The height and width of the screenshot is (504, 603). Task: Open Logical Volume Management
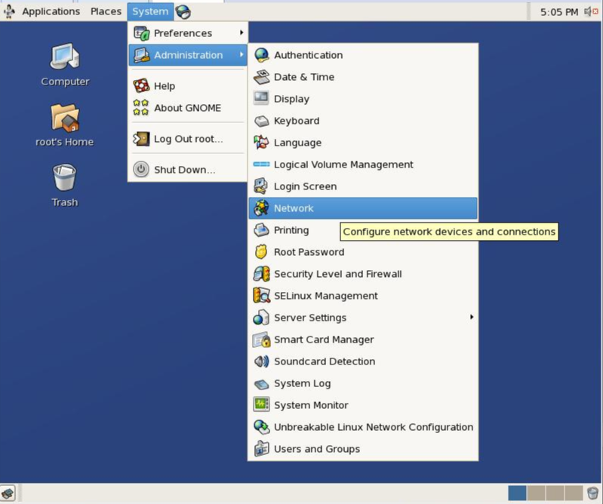coord(363,164)
